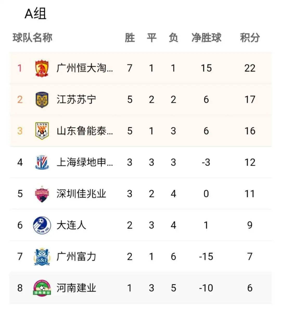Click the 胜 wins column header
The width and height of the screenshot is (281, 311).
pos(130,38)
